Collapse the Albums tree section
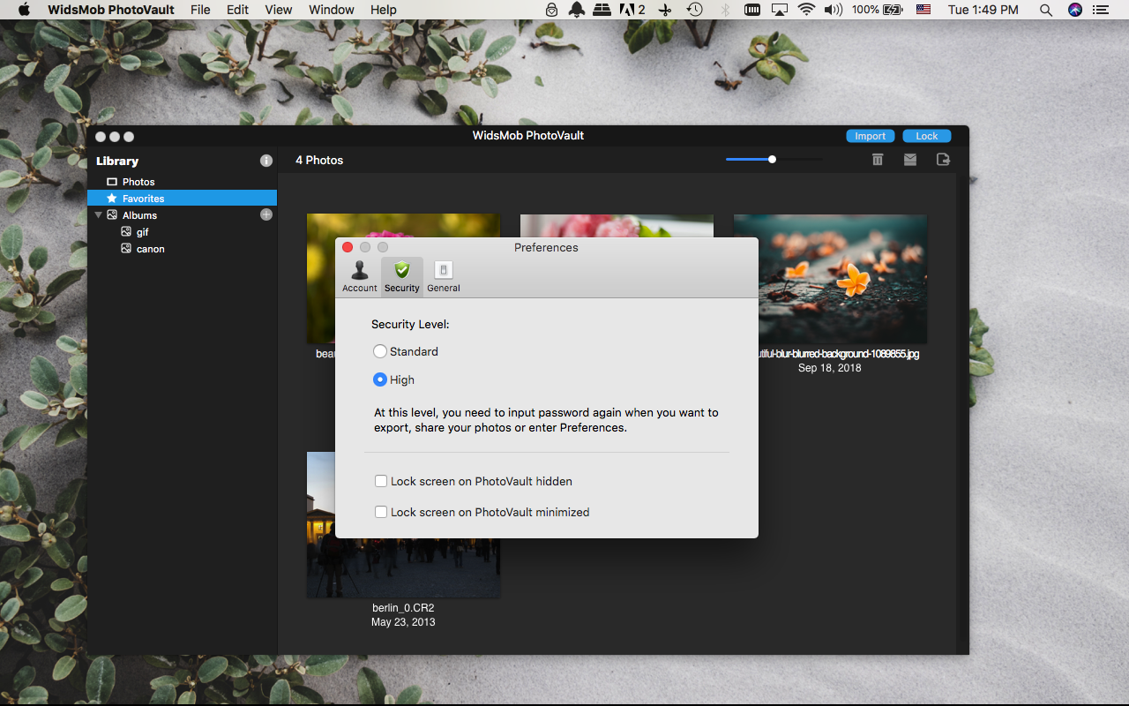The image size is (1129, 706). [98, 214]
